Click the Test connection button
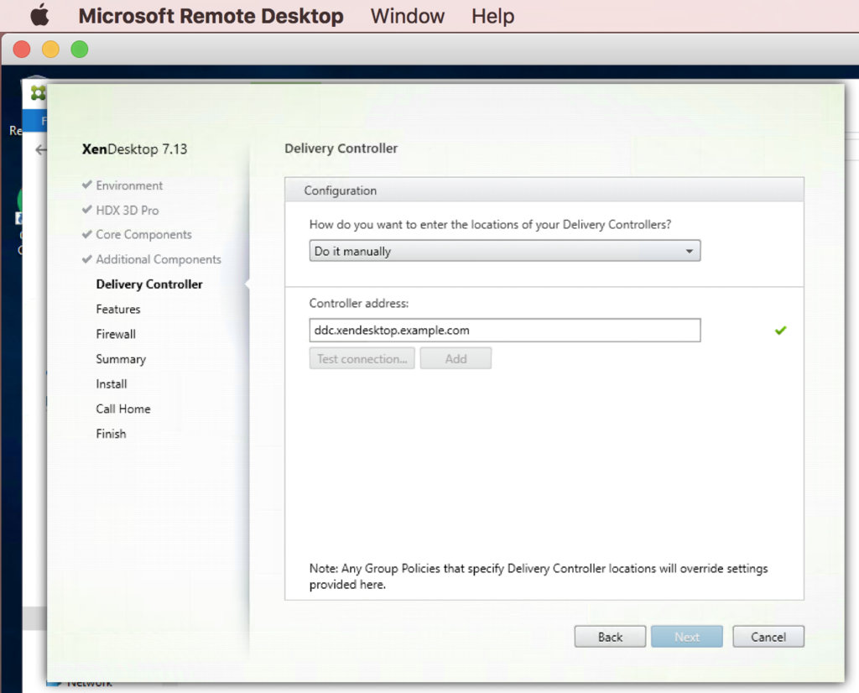 [x=362, y=359]
